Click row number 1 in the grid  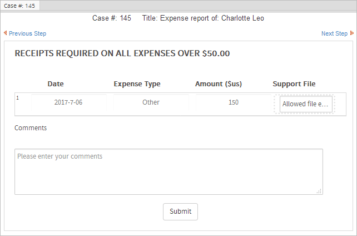18,98
